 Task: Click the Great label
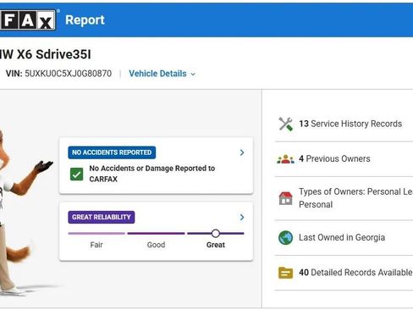pos(216,245)
